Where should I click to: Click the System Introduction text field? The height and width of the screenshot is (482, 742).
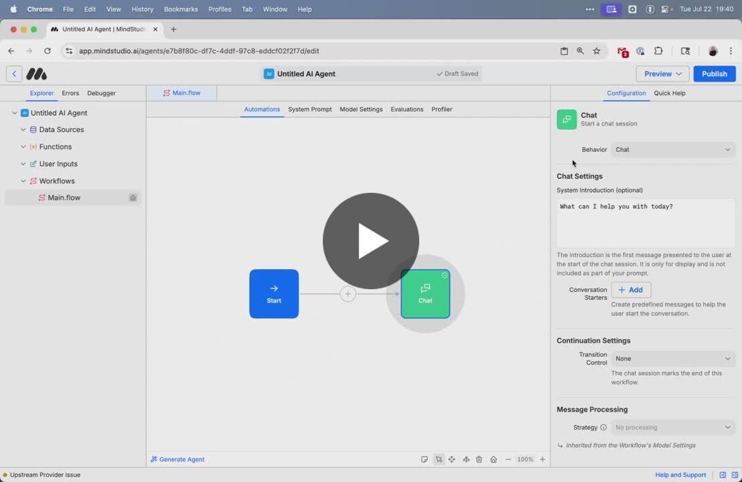coord(646,223)
